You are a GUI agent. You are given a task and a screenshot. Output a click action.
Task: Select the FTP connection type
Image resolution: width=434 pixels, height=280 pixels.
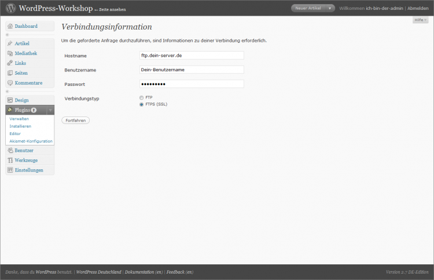coord(142,97)
